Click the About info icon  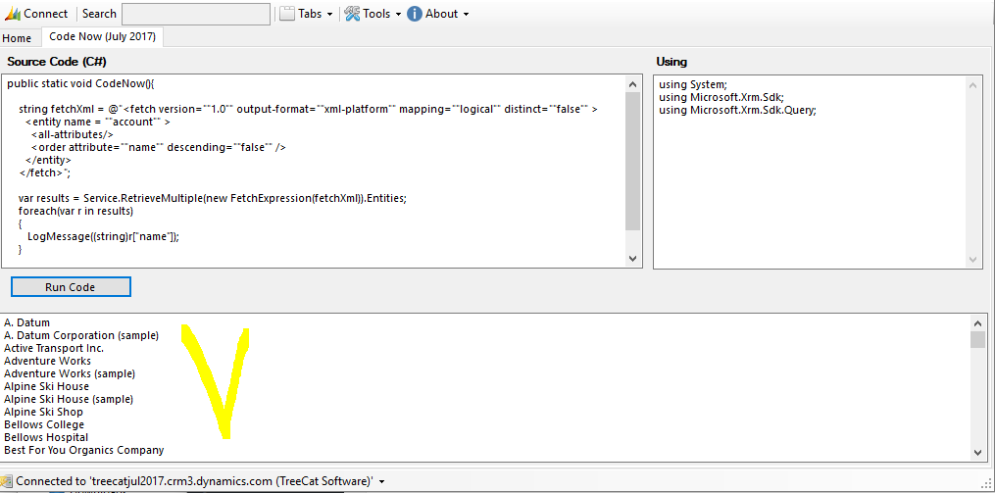pyautogui.click(x=415, y=14)
